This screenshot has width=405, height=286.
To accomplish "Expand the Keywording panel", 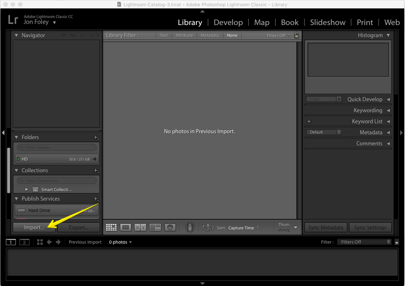I will click(x=388, y=110).
